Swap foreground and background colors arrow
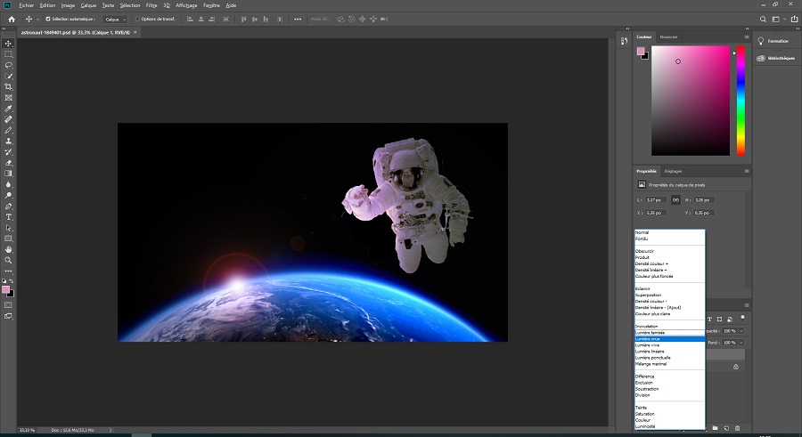The width and height of the screenshot is (802, 437). [12, 281]
